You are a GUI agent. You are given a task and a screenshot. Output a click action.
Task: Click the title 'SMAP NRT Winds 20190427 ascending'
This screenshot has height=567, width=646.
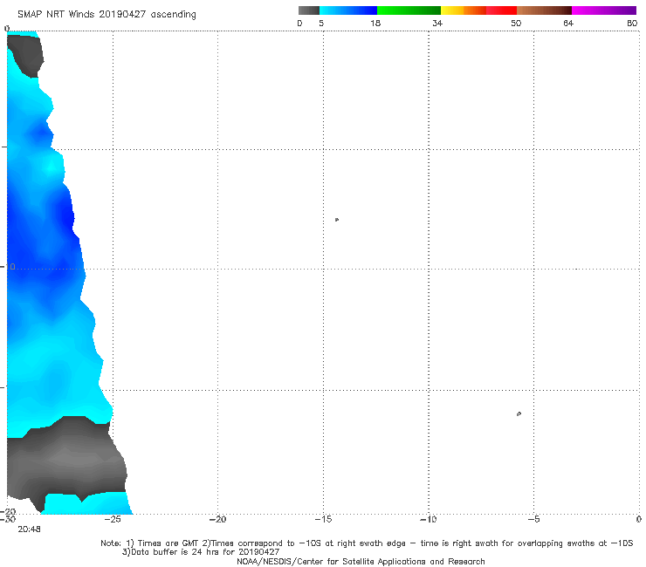107,15
